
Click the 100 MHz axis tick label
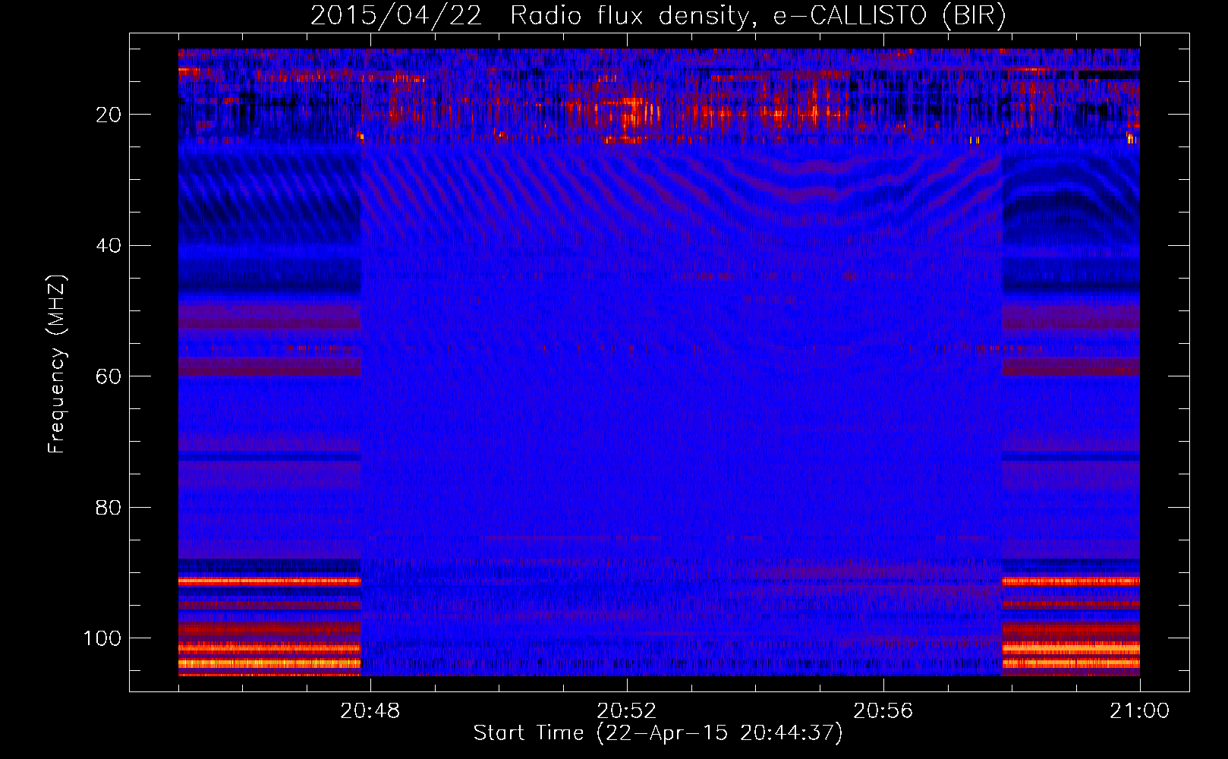pos(102,638)
